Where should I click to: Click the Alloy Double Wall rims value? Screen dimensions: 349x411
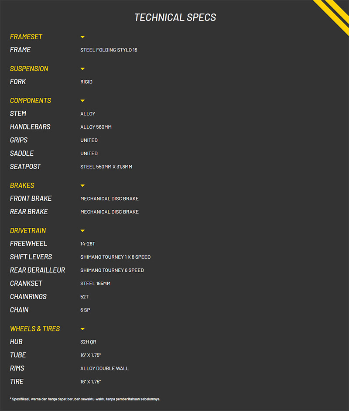(104, 368)
